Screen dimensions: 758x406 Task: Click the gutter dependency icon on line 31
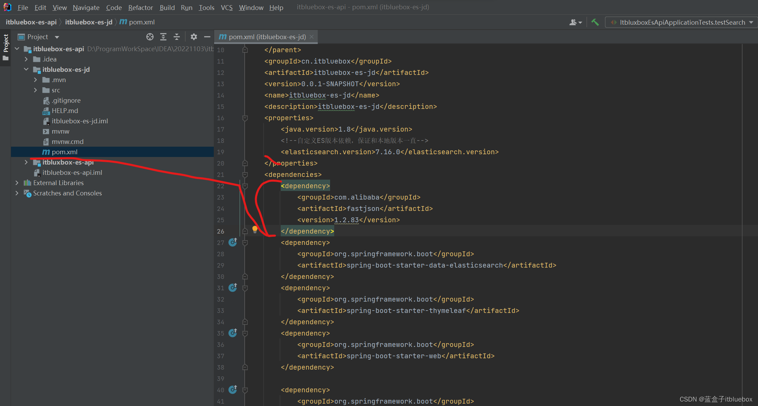233,288
